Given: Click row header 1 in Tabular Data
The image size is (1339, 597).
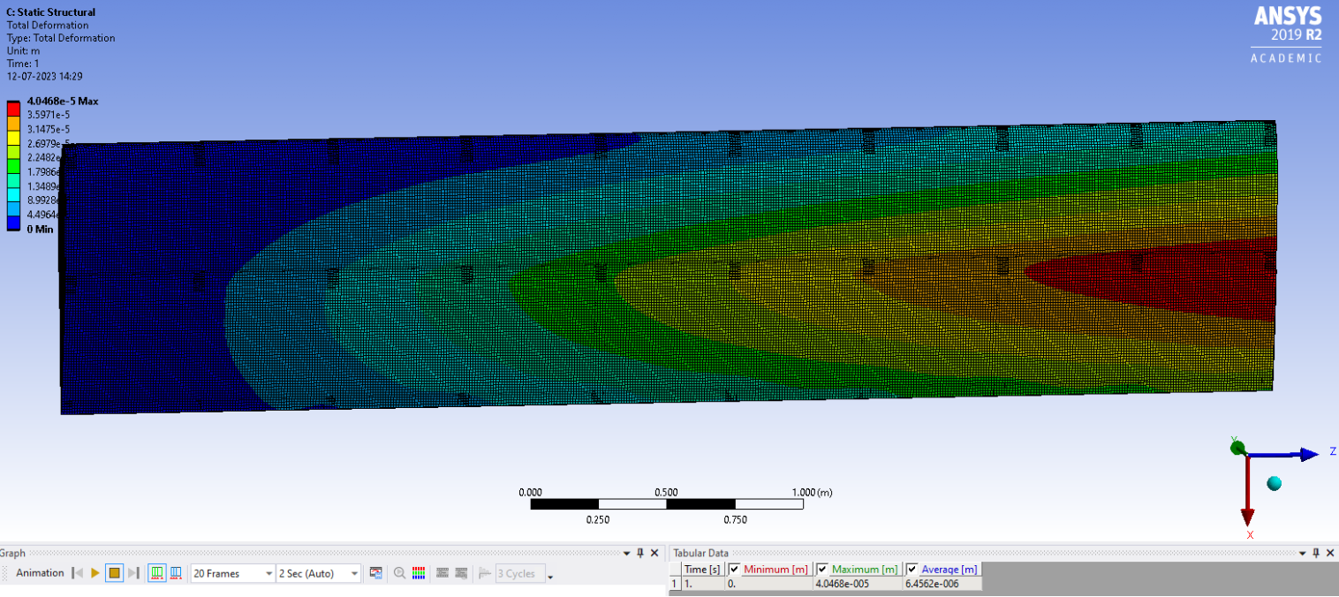Looking at the screenshot, I should coord(676,584).
